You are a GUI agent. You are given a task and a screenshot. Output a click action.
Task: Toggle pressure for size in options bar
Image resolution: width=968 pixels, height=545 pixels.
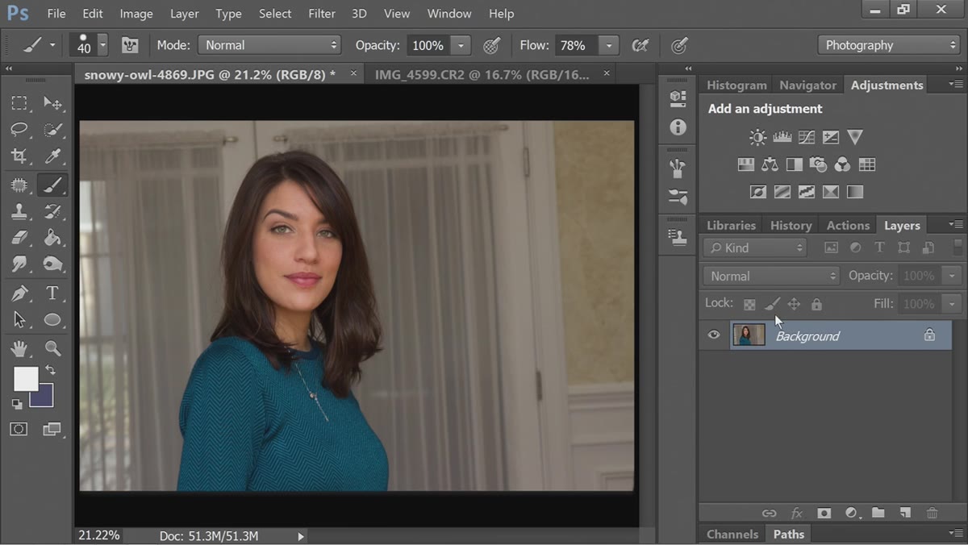tap(680, 45)
